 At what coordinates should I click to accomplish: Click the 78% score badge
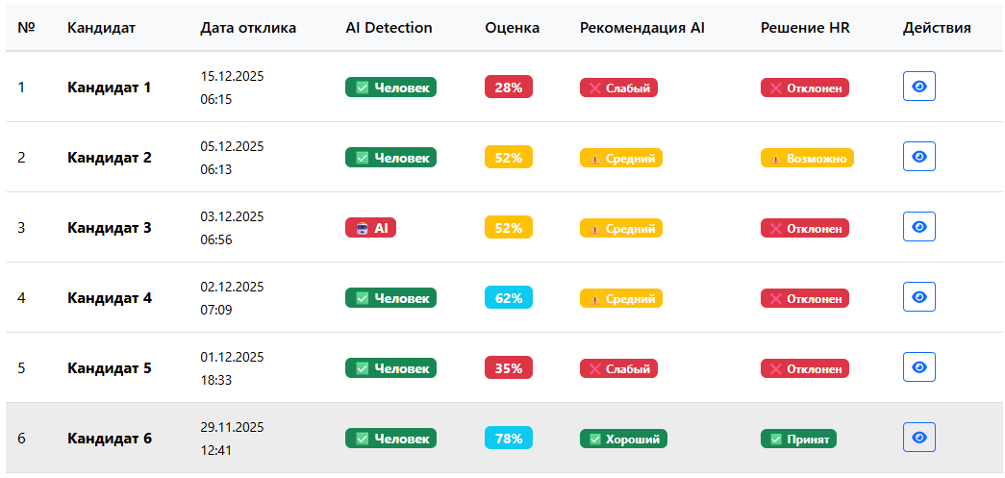pos(508,439)
